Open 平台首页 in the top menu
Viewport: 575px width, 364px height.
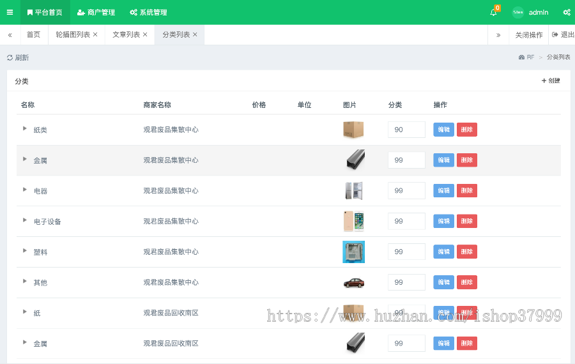pos(45,13)
